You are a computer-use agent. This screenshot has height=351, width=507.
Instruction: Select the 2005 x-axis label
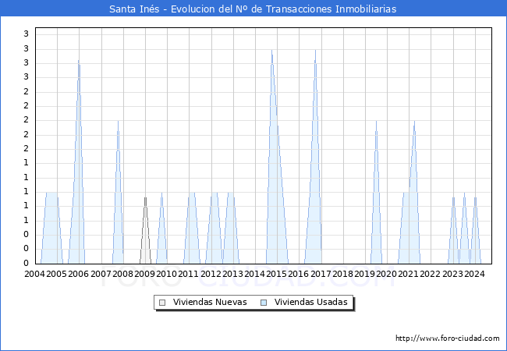coord(56,274)
